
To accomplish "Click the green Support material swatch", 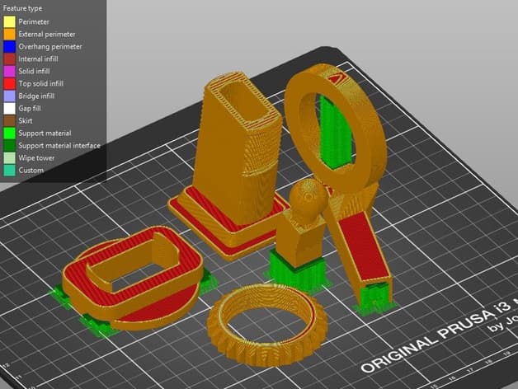I will point(9,134).
